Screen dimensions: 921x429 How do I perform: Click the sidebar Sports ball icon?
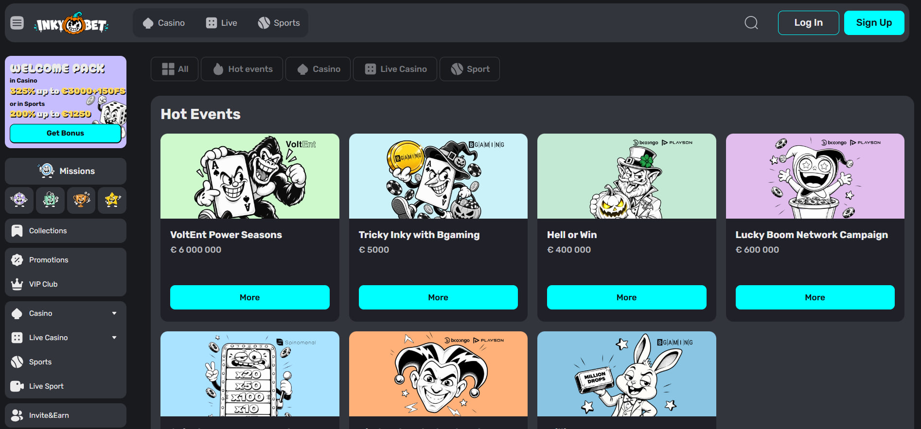17,362
